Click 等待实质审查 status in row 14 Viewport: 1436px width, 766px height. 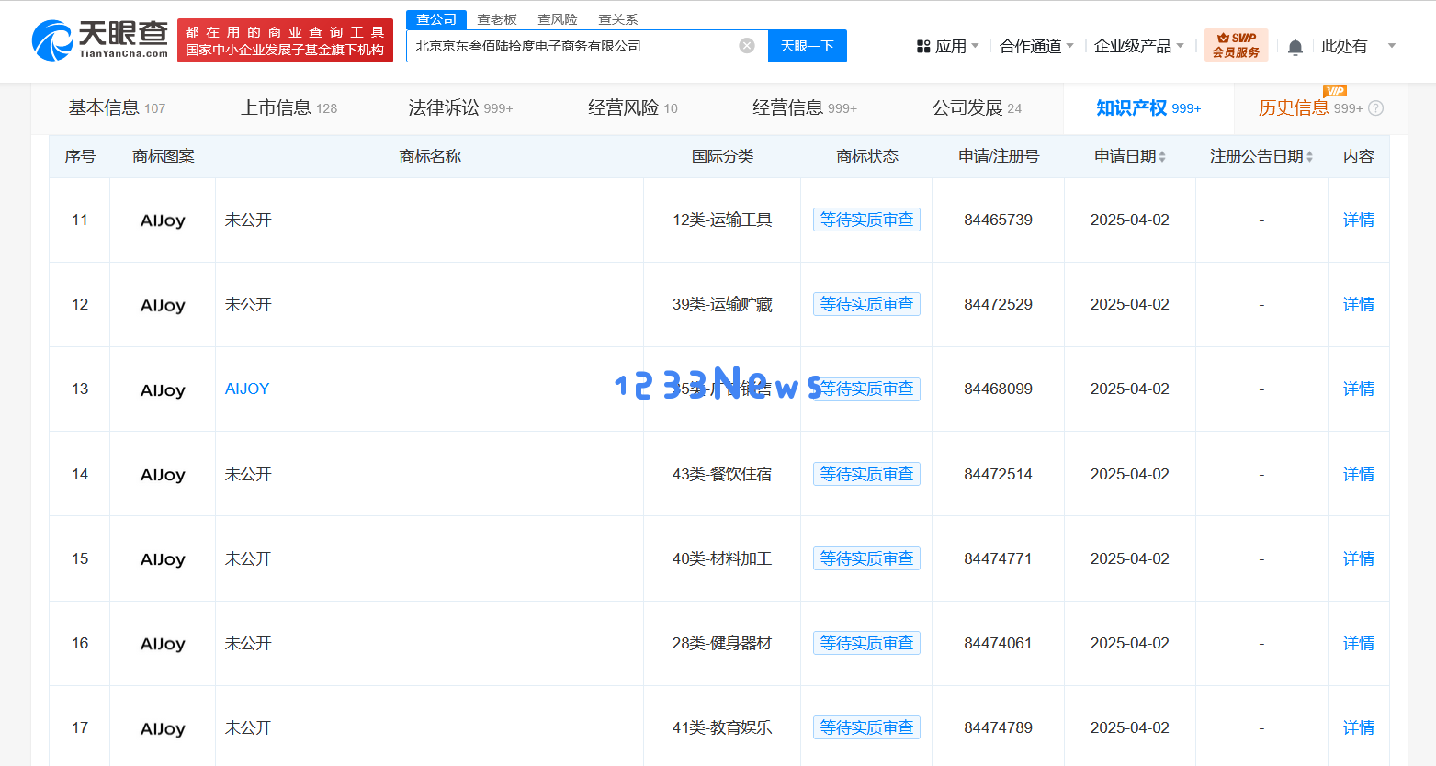[866, 475]
